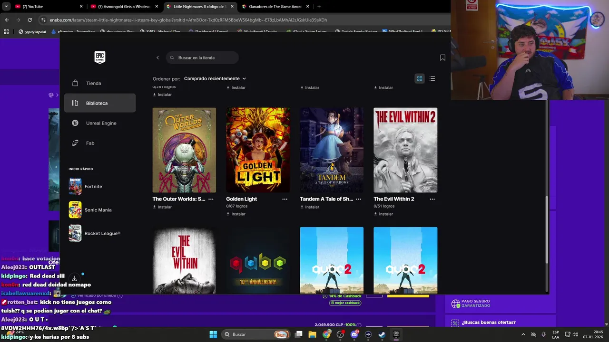Image resolution: width=609 pixels, height=342 pixels.
Task: Open the bookmarks bar apps grid
Action: [6, 32]
